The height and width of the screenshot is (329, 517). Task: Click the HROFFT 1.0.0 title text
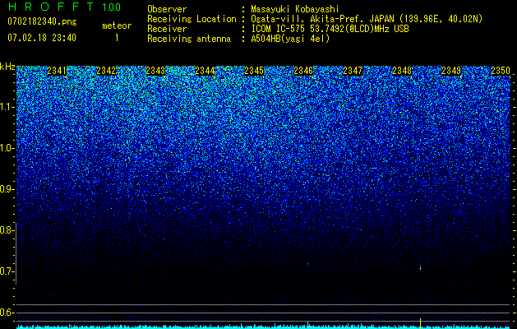[65, 7]
